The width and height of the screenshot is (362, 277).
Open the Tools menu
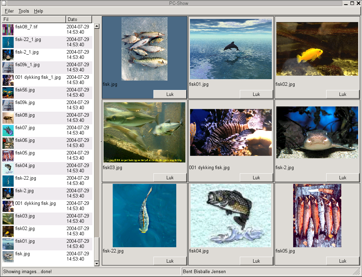[24, 11]
